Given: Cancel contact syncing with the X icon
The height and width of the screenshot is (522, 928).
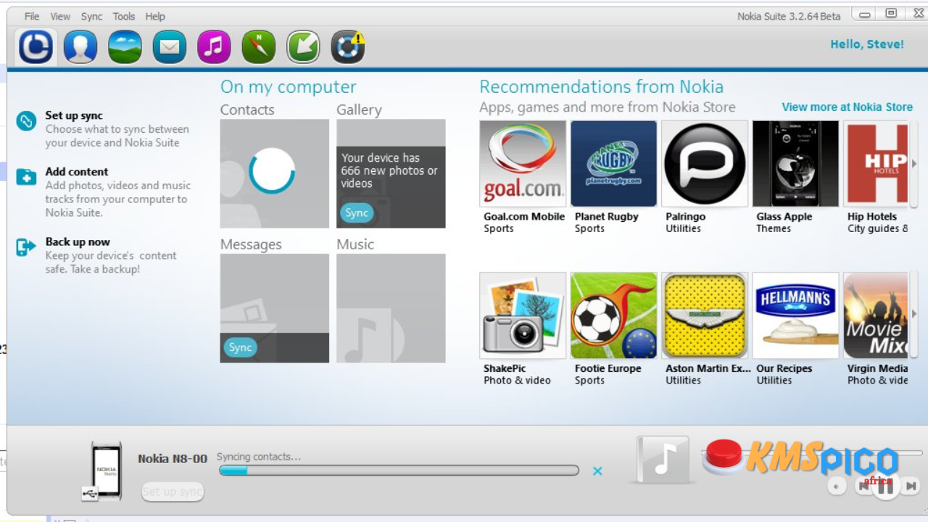Looking at the screenshot, I should pyautogui.click(x=597, y=471).
